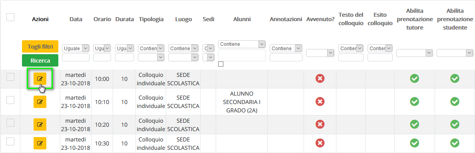Open the Alunni 'Contiene' operator dropdown

point(242,44)
